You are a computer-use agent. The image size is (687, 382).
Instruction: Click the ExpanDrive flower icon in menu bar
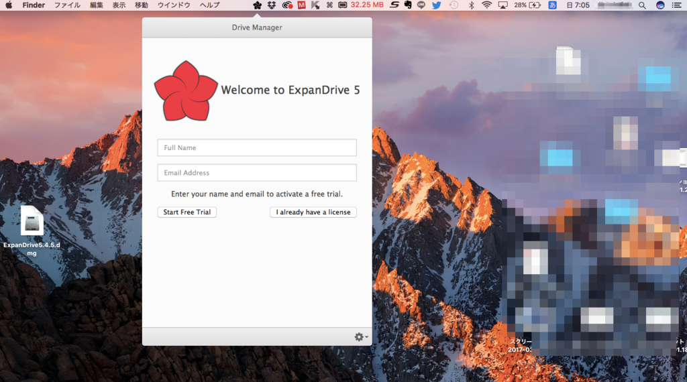[257, 5]
